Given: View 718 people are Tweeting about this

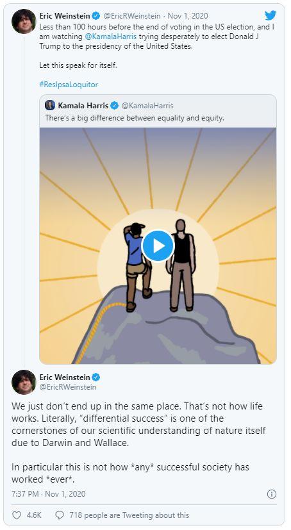Looking at the screenshot, I should pos(129,515).
